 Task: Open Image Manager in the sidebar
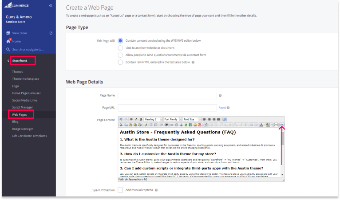pos(23,129)
